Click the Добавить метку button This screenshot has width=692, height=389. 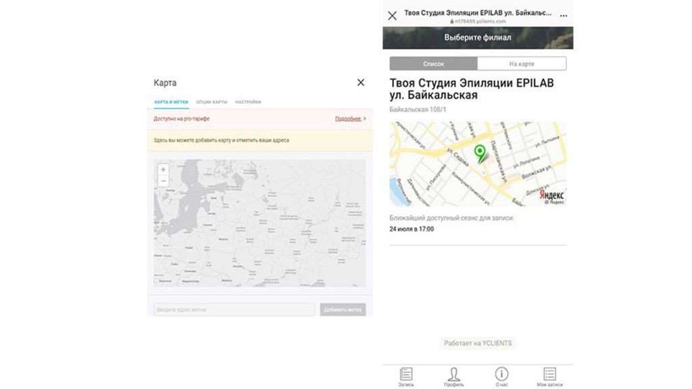coord(343,309)
